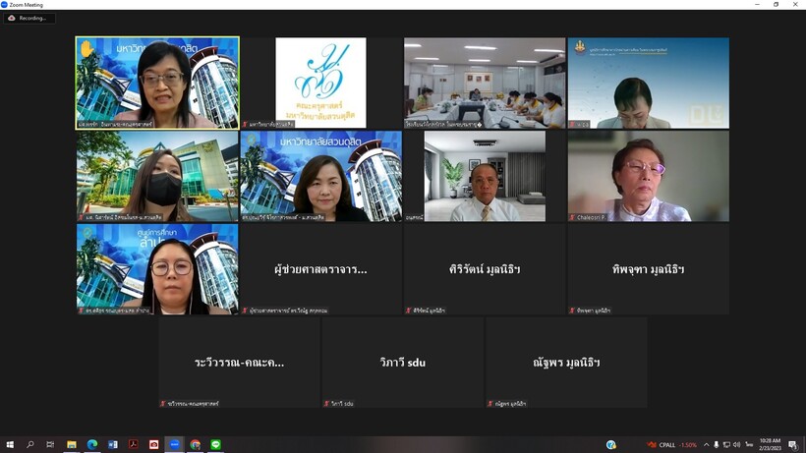Open the Windows Start menu
This screenshot has height=453, width=806.
pos(10,445)
